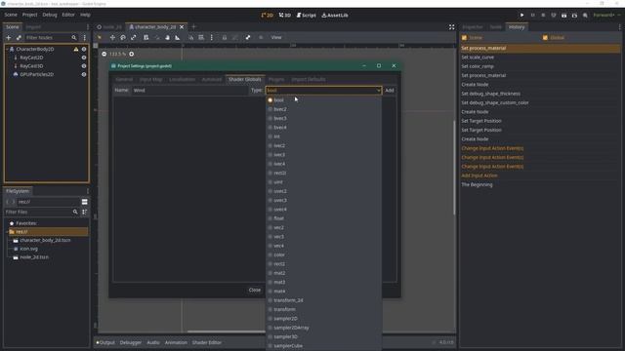625x351 pixels.
Task: Open the Debug menu
Action: (50, 15)
